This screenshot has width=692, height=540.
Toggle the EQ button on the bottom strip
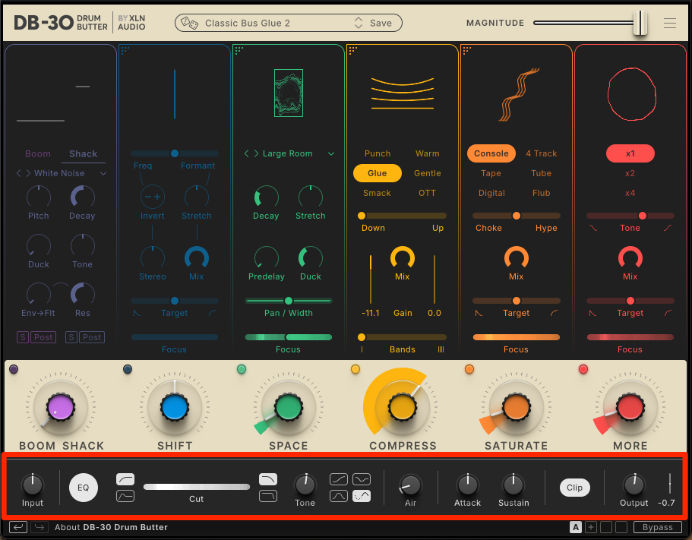[x=84, y=488]
